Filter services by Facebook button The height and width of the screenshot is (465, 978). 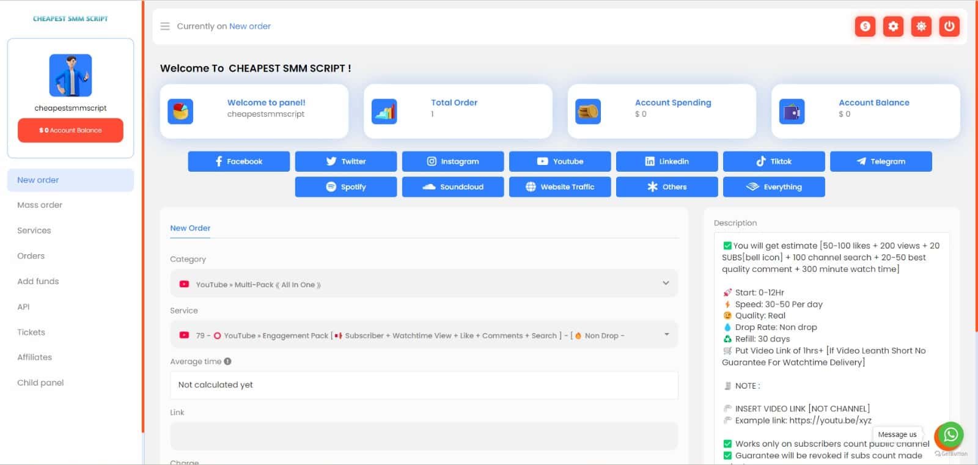point(238,162)
